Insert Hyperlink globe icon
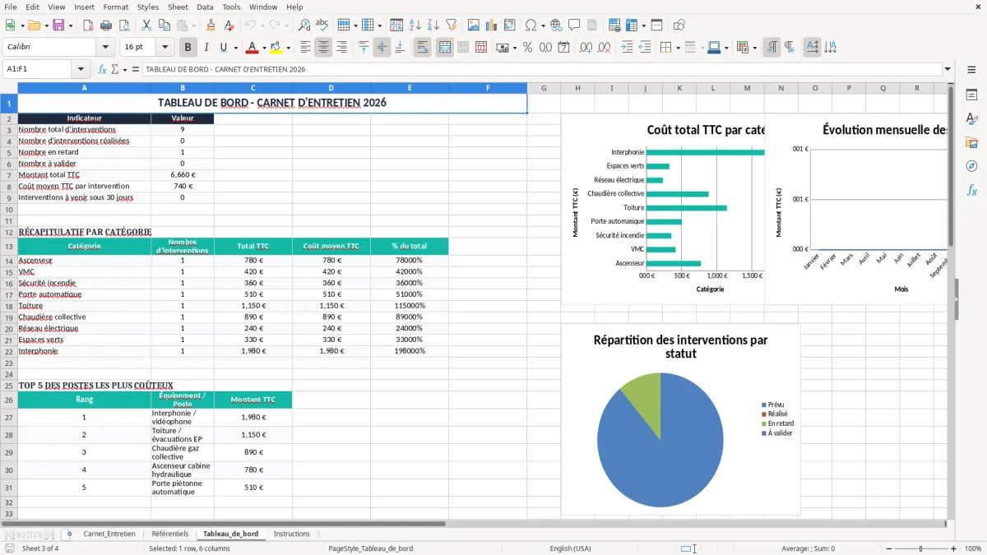This screenshot has width=987, height=555. (x=557, y=25)
